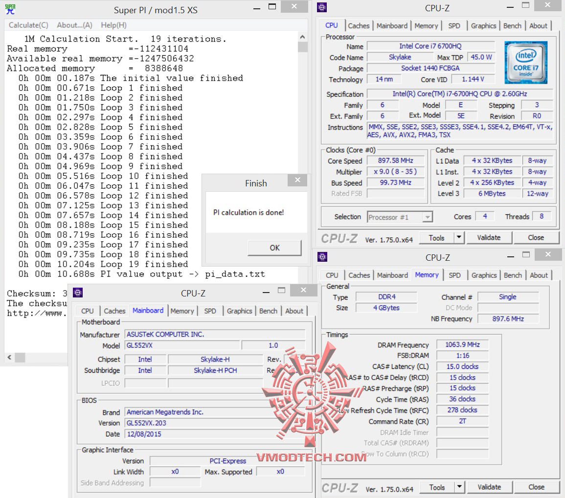Click the Channel # value Single
Viewport: 565px width, 498px height.
[508, 297]
